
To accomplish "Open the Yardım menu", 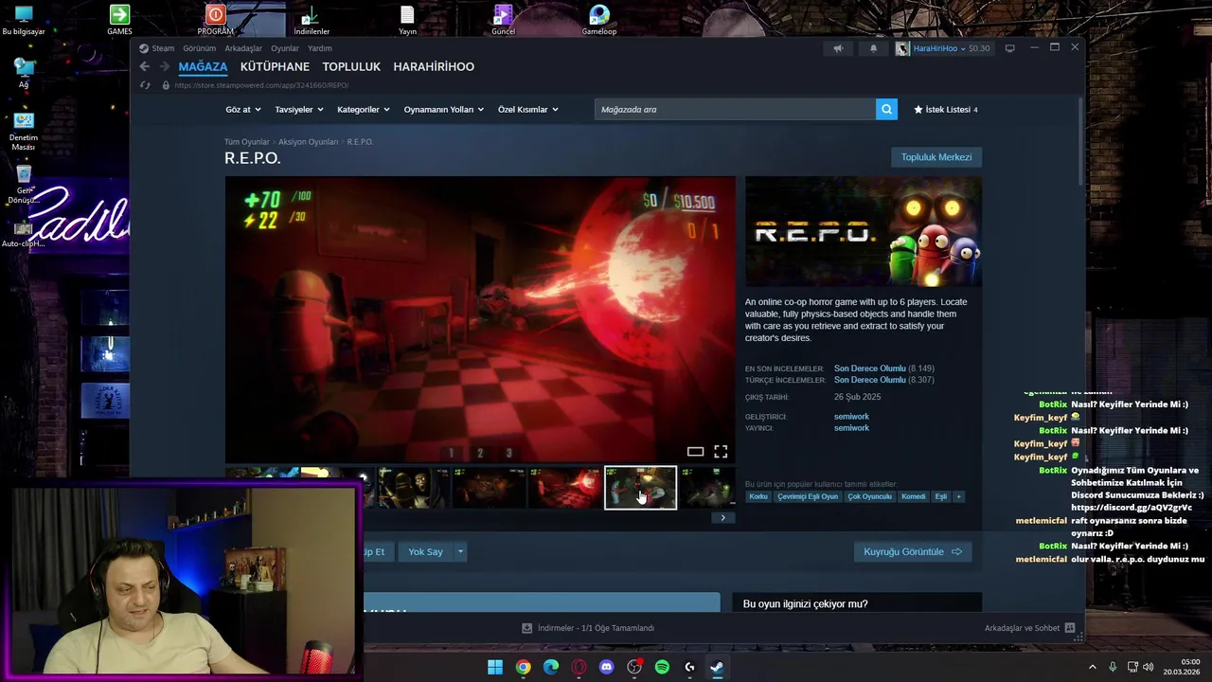I will (x=320, y=48).
